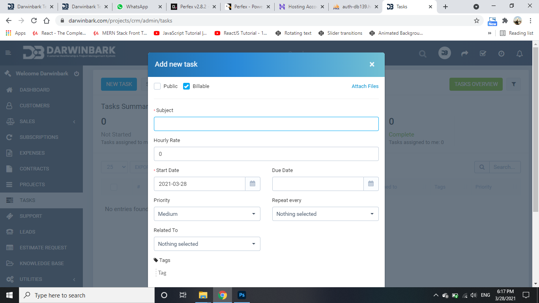The height and width of the screenshot is (303, 539).
Task: Click the Due Date calendar icon
Action: pyautogui.click(x=371, y=184)
